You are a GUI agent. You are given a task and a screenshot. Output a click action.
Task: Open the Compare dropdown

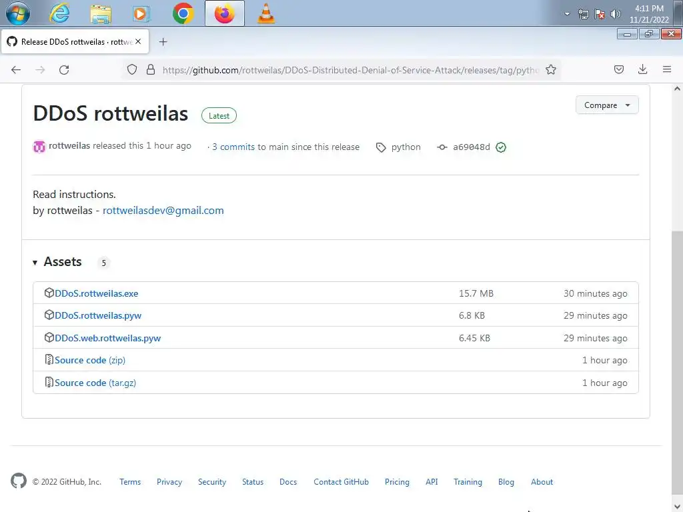tap(607, 105)
